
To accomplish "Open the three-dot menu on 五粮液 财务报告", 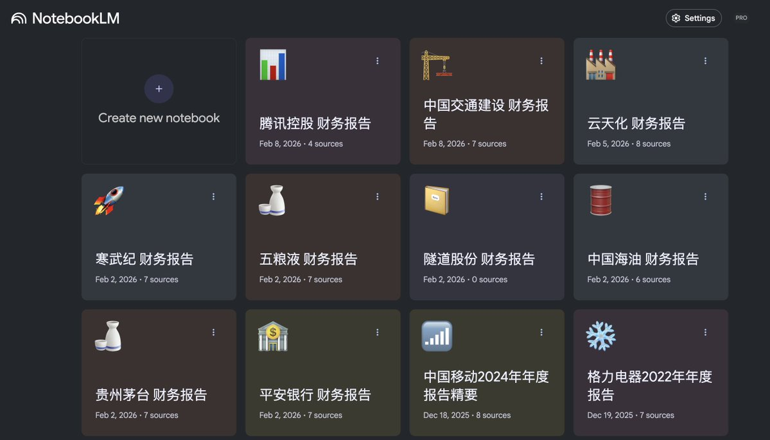I will pos(377,197).
